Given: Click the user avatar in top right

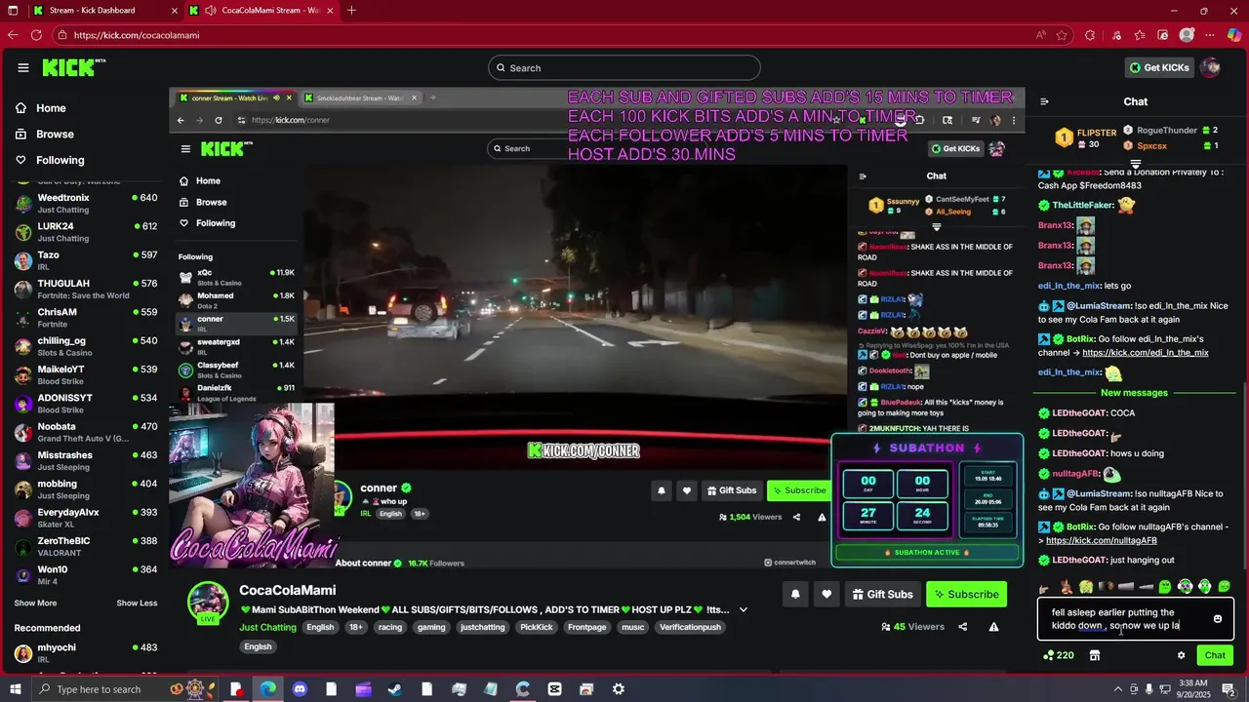Looking at the screenshot, I should pos(1210,67).
